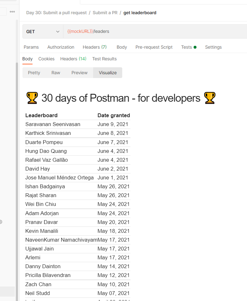Click the 'May 18, 2021' date cell

[114, 231]
